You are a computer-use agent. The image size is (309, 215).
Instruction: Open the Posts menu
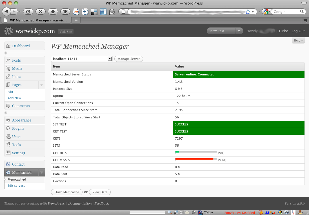16,60
